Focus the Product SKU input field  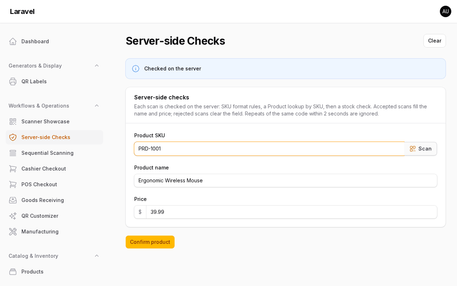[x=270, y=149]
